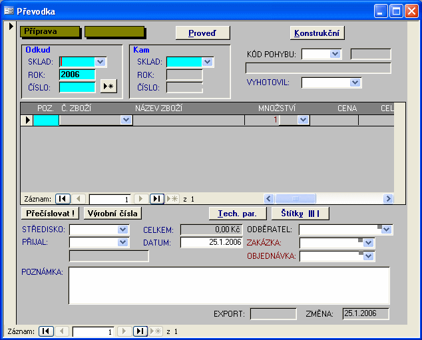Click the ZMĚNA field showing 25.1.2006
Screen dimensions: 422x340
point(365,313)
